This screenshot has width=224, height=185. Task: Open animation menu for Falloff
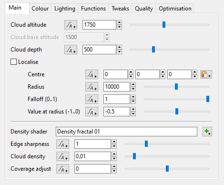[92, 99]
